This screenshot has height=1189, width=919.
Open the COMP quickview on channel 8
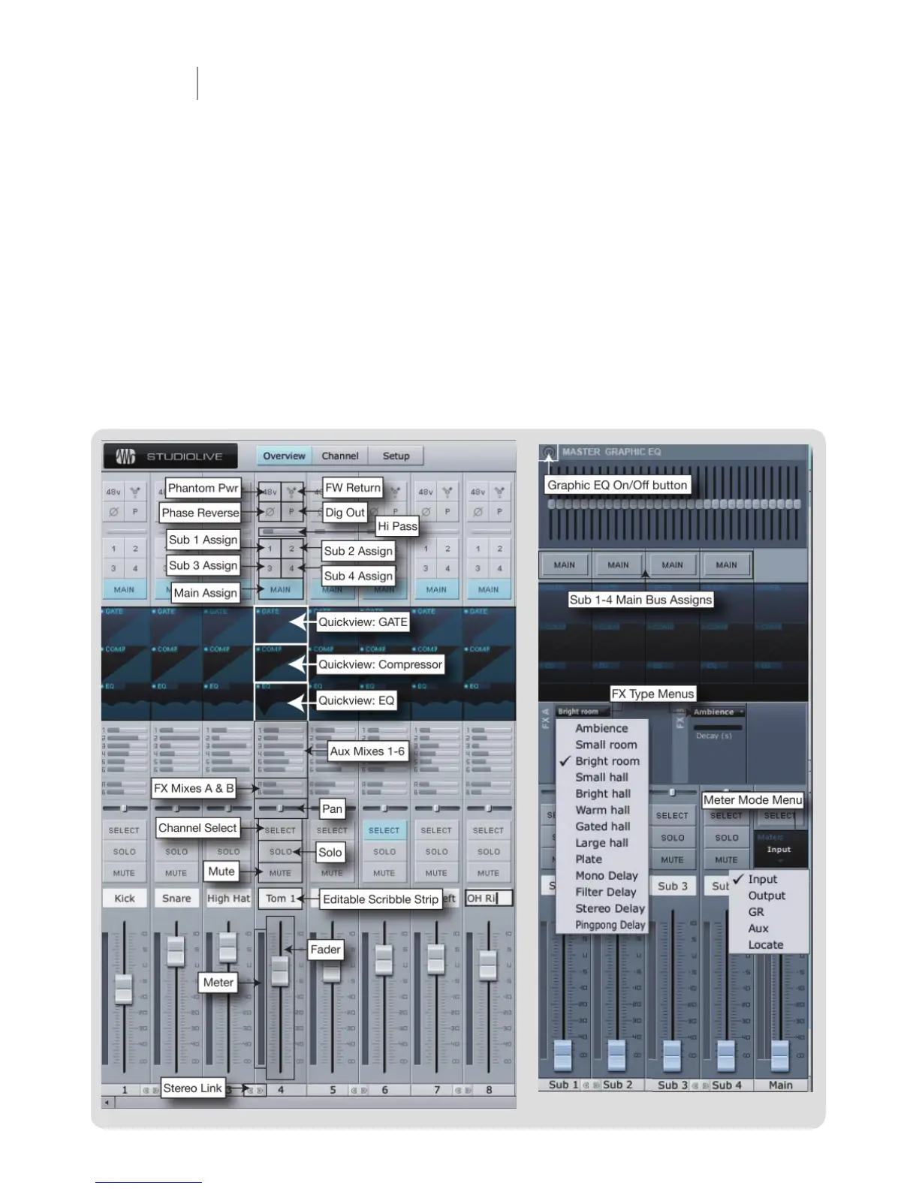(x=490, y=663)
